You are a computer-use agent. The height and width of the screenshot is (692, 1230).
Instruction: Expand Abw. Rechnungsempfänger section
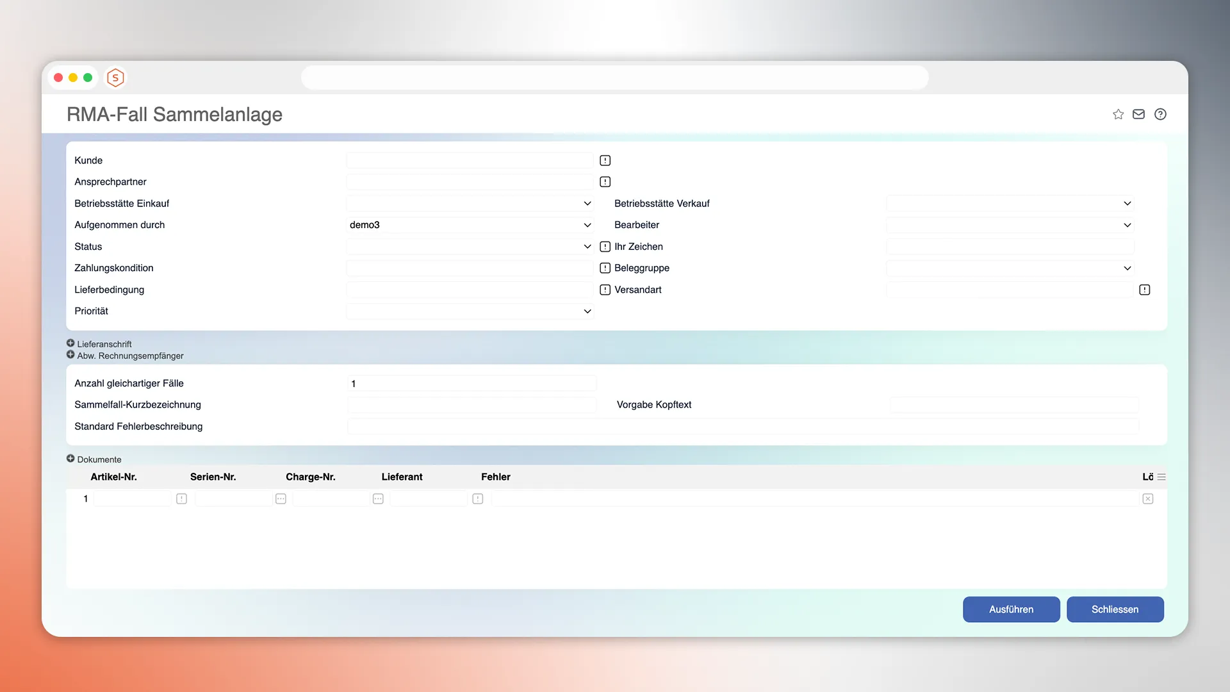70,355
